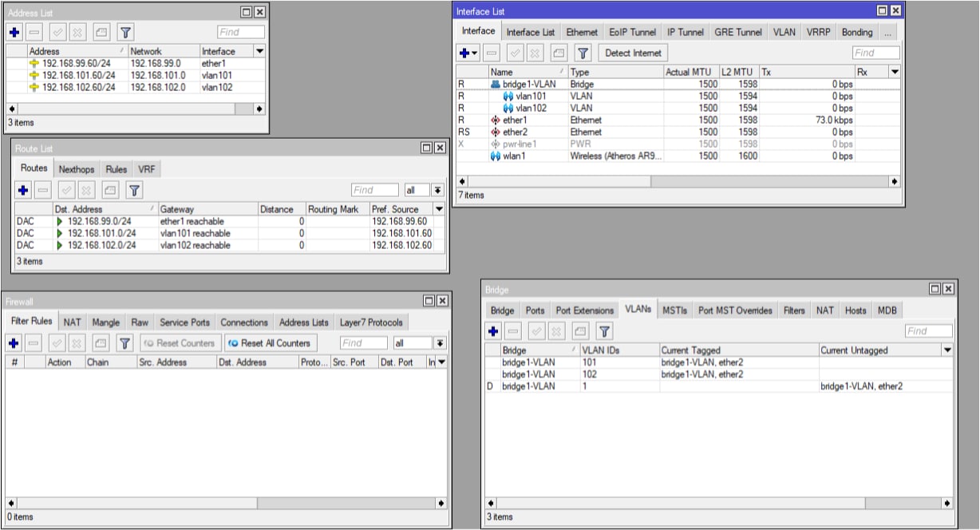Click comment icon in Address List toolbar
The width and height of the screenshot is (980, 530).
click(x=101, y=33)
